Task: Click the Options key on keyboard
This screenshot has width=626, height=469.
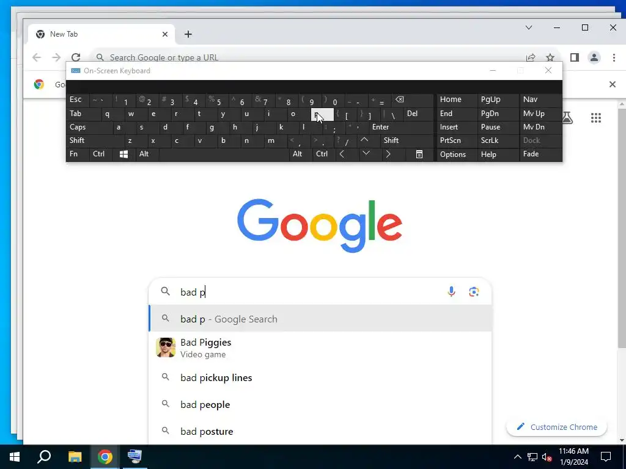Action: click(457, 155)
